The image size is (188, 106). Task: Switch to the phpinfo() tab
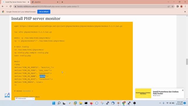click(45, 2)
